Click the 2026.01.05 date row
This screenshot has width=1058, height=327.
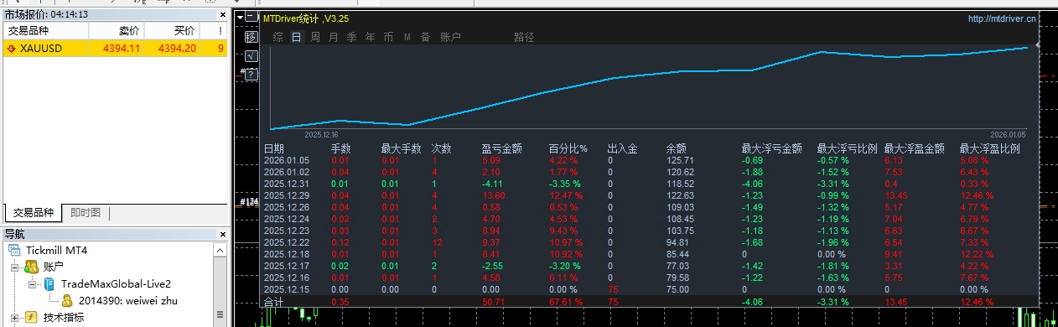287,160
